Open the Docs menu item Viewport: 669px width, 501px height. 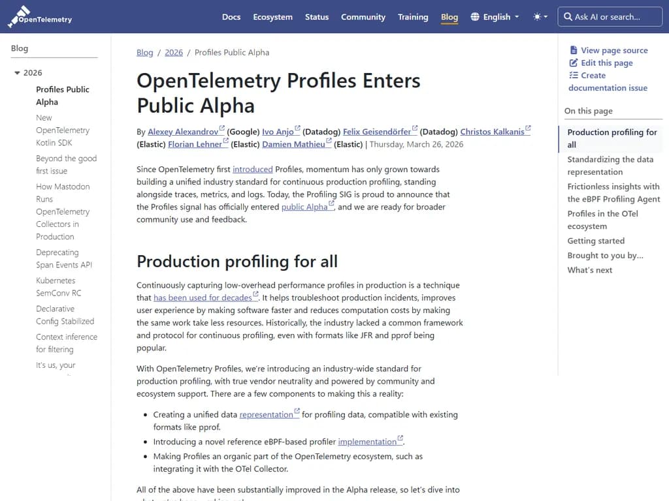click(231, 17)
